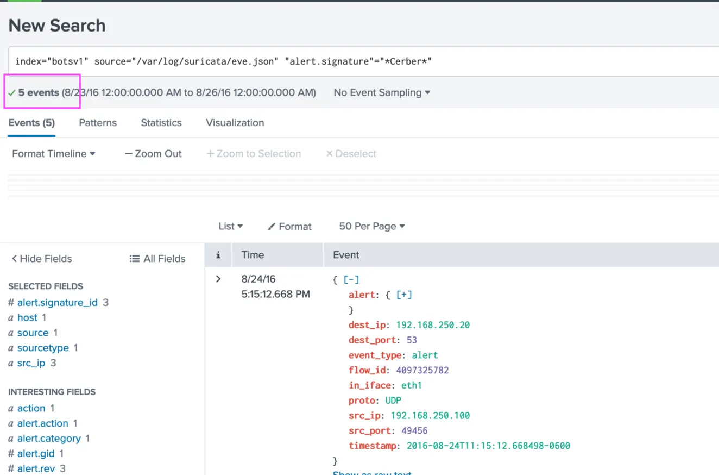Click the src_ip field in sidebar

pos(31,363)
